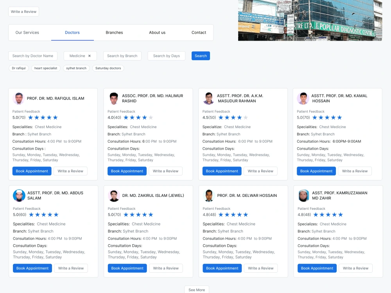The width and height of the screenshot is (391, 293).
Task: Click Halimur Rashid's star rating
Action: pyautogui.click(x=138, y=117)
